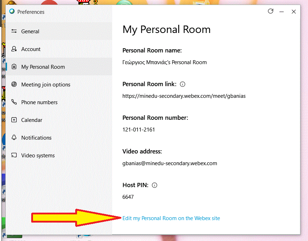Click the info icon beside Host PIN
The image size is (308, 241).
155,185
